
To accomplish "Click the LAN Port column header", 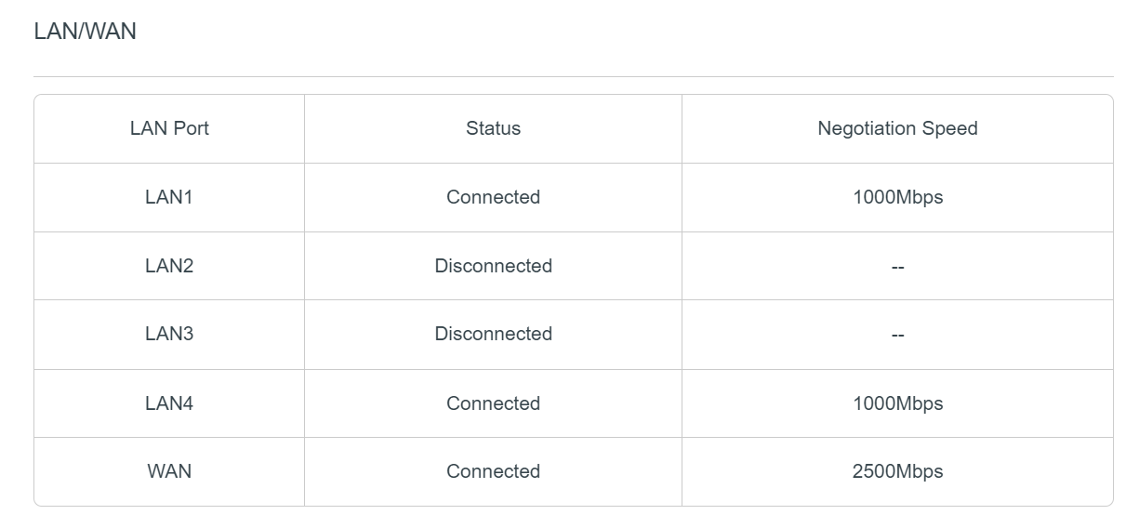I will point(169,128).
